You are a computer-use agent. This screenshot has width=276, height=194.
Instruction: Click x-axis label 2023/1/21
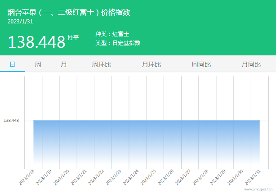[x=79, y=177]
